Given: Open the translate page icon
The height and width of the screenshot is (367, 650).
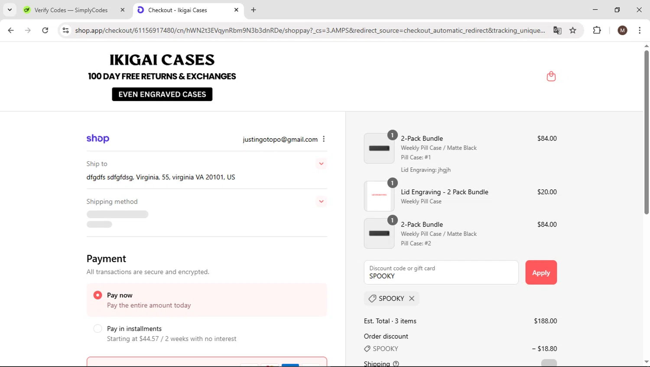Looking at the screenshot, I should pos(557,30).
